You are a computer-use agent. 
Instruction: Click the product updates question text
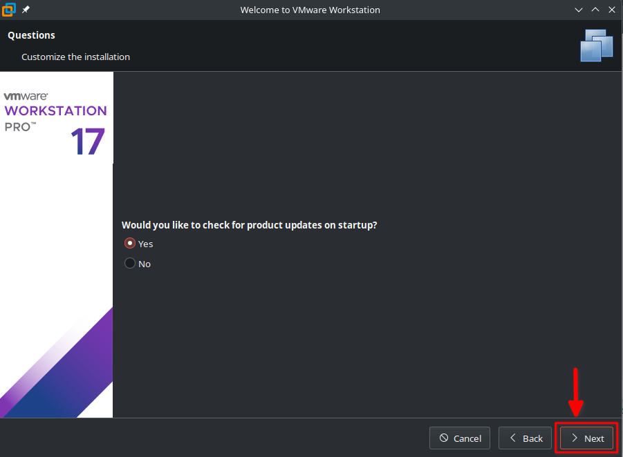249,225
